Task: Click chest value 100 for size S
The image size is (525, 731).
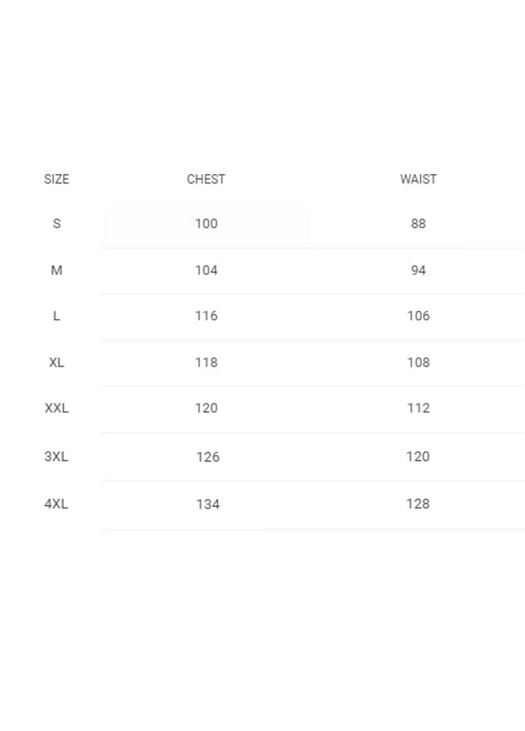Action: [206, 224]
